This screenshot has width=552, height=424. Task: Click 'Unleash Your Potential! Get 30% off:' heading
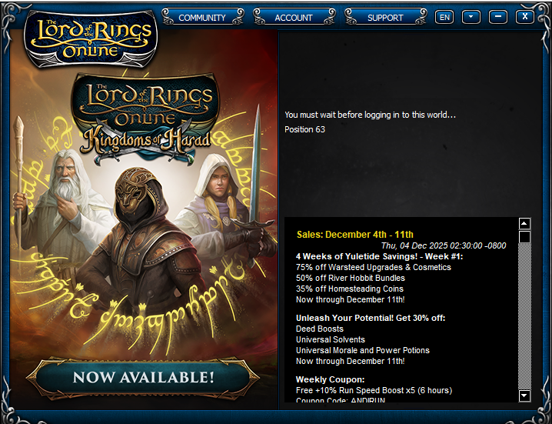371,318
